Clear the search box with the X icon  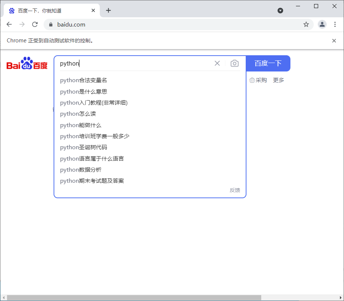click(217, 63)
